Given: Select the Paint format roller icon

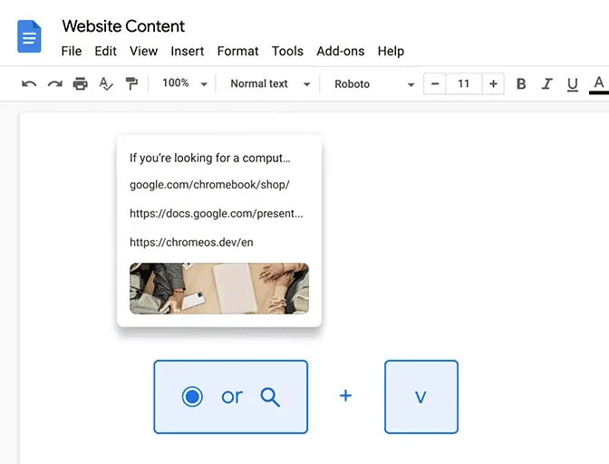Looking at the screenshot, I should pos(131,84).
